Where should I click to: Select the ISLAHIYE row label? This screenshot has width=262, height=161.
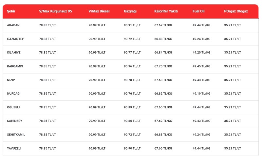click(14, 52)
